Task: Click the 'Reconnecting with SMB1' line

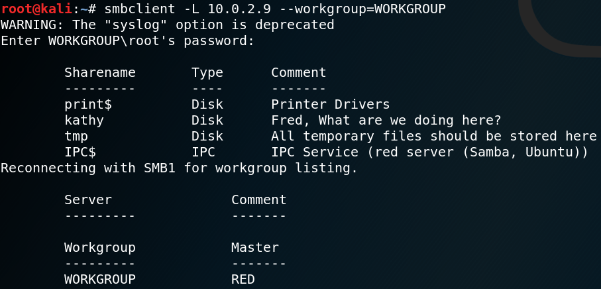Action: pyautogui.click(x=179, y=168)
